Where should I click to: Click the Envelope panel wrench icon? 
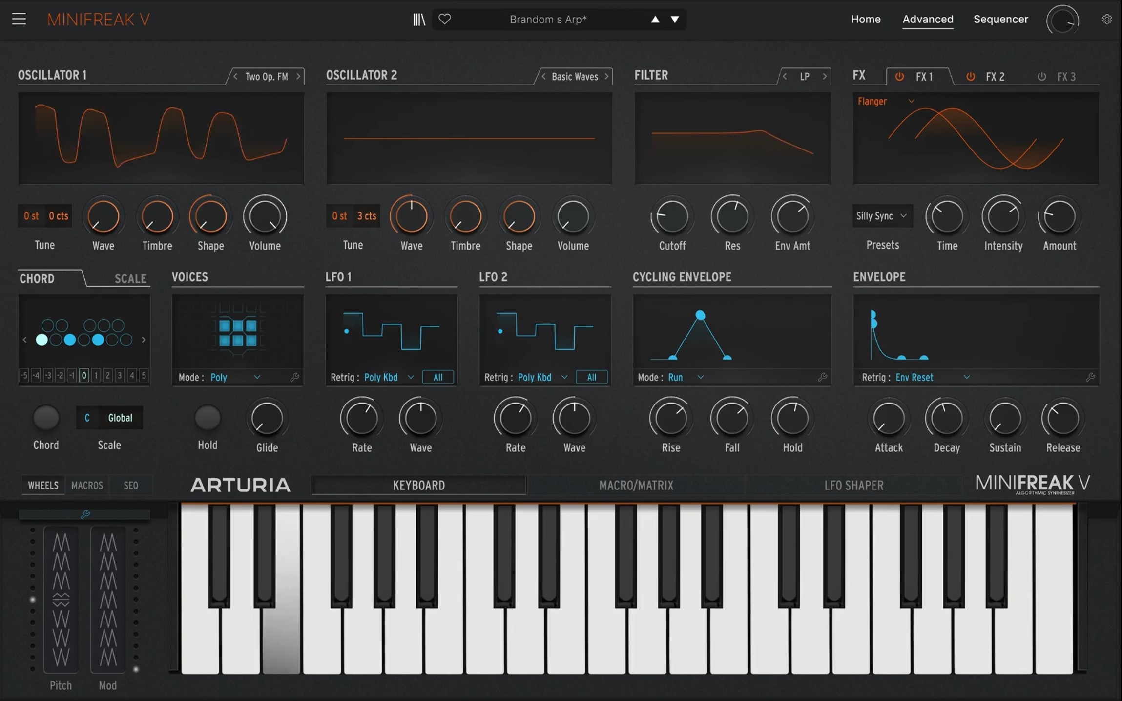click(1090, 377)
